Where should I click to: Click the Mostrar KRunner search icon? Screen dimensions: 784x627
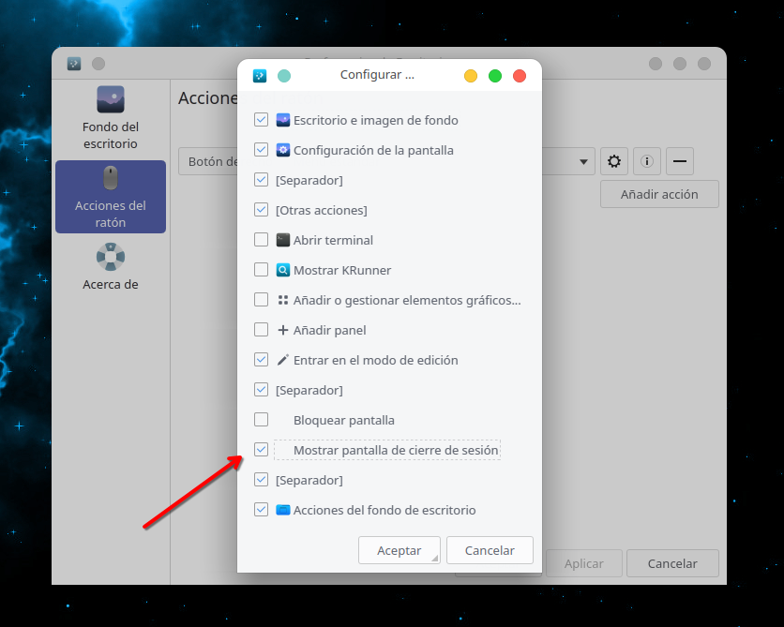pyautogui.click(x=283, y=270)
